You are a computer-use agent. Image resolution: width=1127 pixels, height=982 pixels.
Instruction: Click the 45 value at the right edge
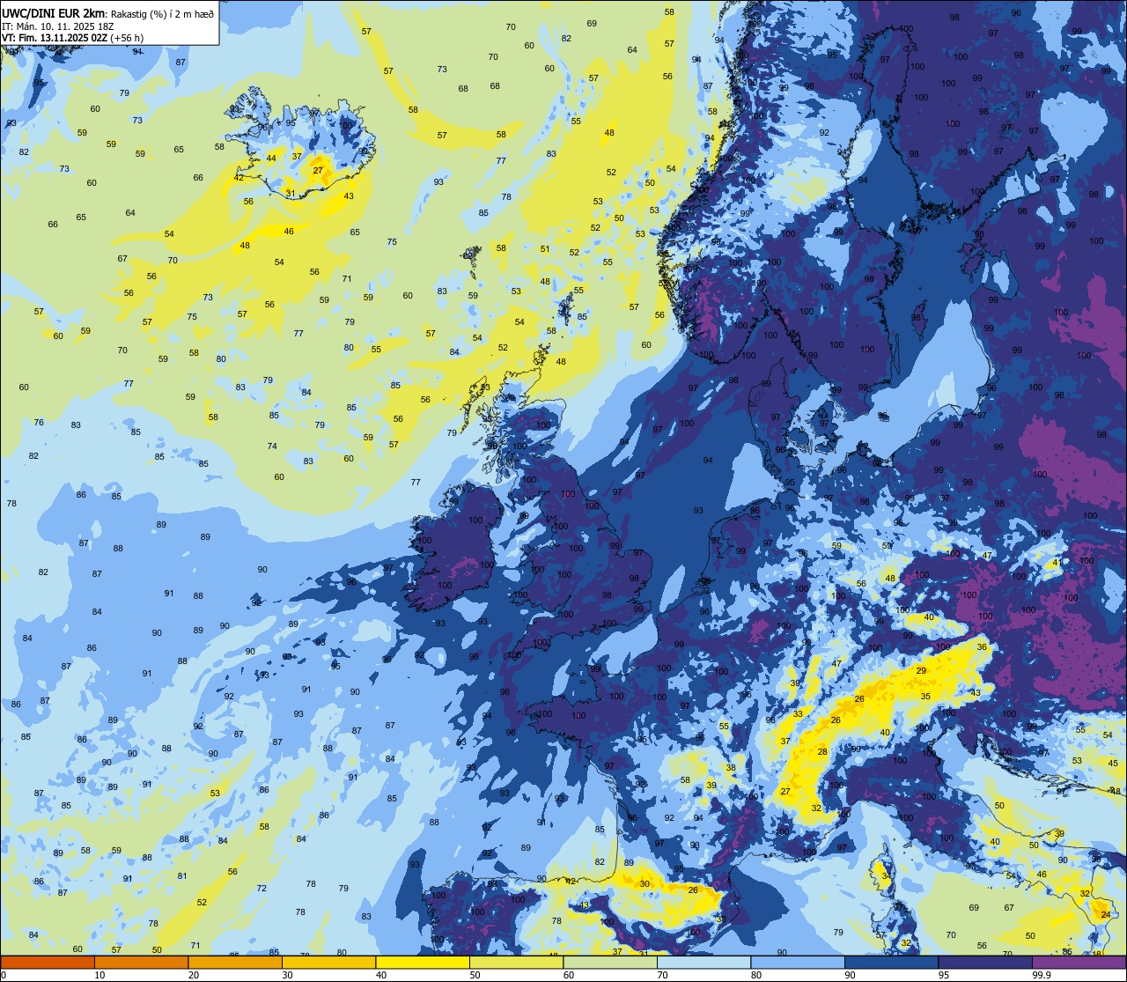pos(1113,764)
